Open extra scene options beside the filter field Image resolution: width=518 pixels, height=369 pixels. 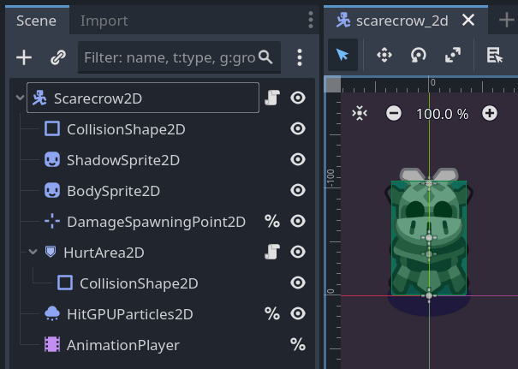[x=300, y=57]
